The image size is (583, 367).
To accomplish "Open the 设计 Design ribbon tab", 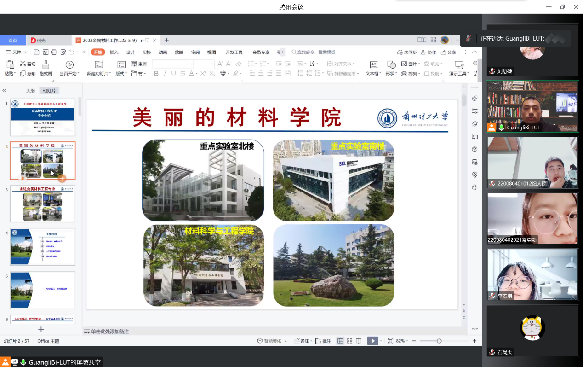I will pos(131,52).
